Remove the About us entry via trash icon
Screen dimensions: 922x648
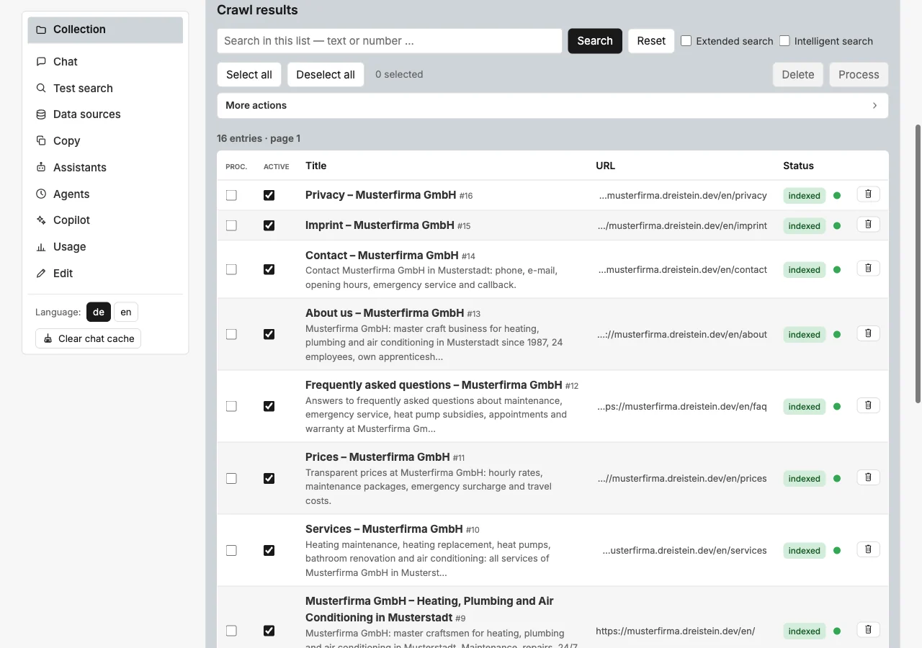pos(868,333)
